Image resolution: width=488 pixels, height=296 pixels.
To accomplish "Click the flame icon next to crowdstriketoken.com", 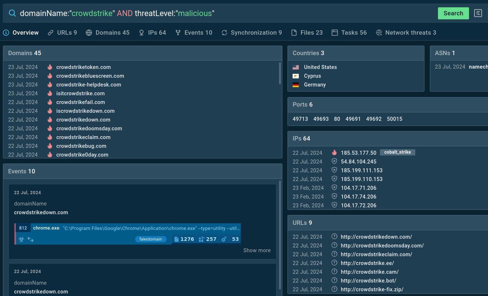I will [50, 67].
